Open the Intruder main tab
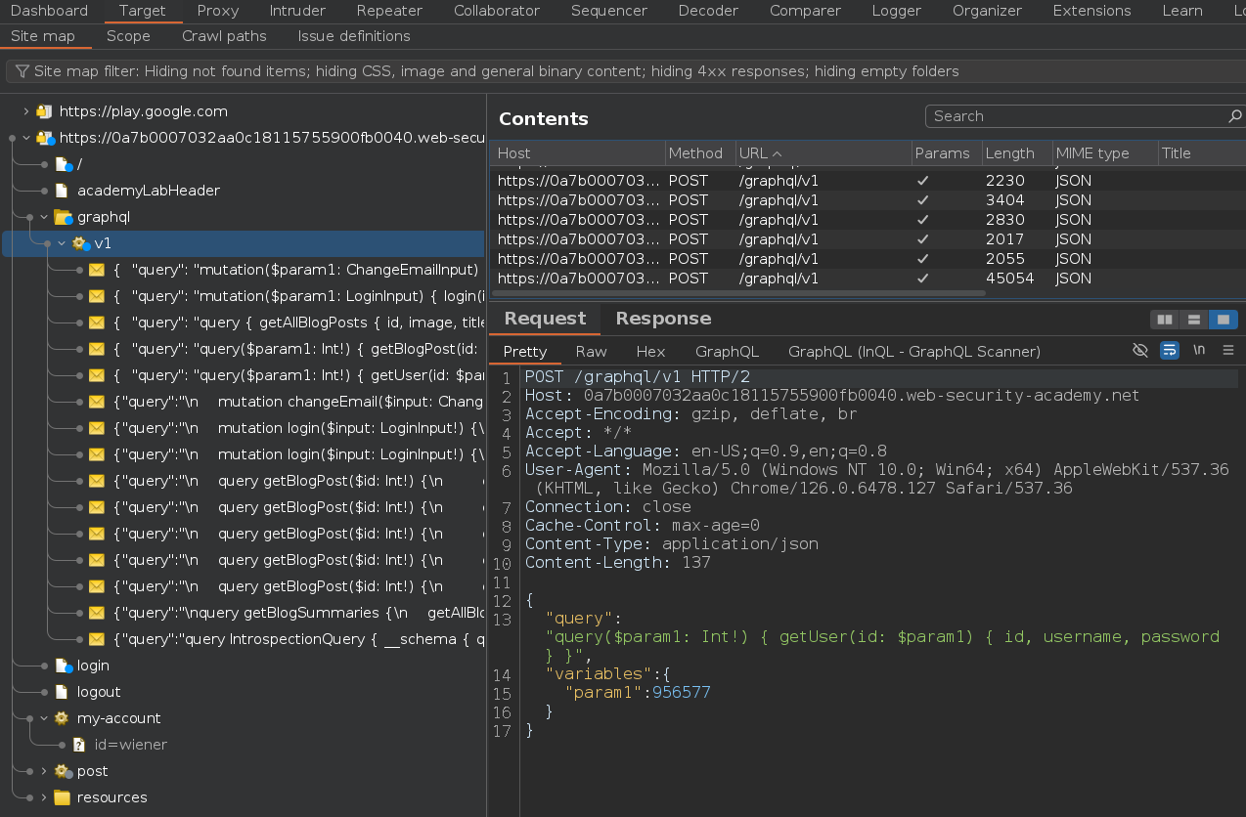Viewport: 1246px width, 817px height. [x=297, y=11]
